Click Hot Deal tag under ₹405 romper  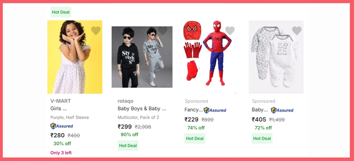[262, 139]
